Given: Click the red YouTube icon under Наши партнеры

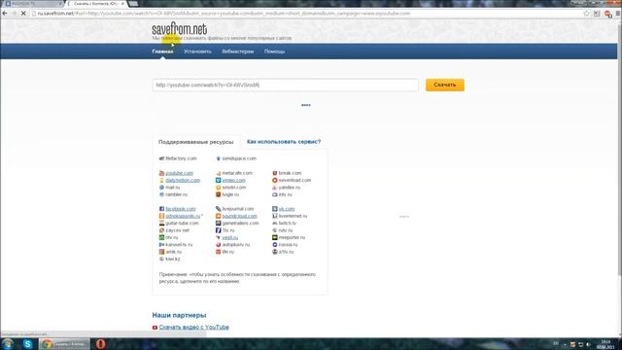Looking at the screenshot, I should point(155,328).
